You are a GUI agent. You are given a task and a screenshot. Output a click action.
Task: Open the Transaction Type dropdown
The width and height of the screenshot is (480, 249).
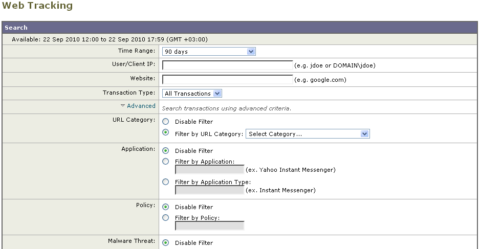(x=192, y=93)
